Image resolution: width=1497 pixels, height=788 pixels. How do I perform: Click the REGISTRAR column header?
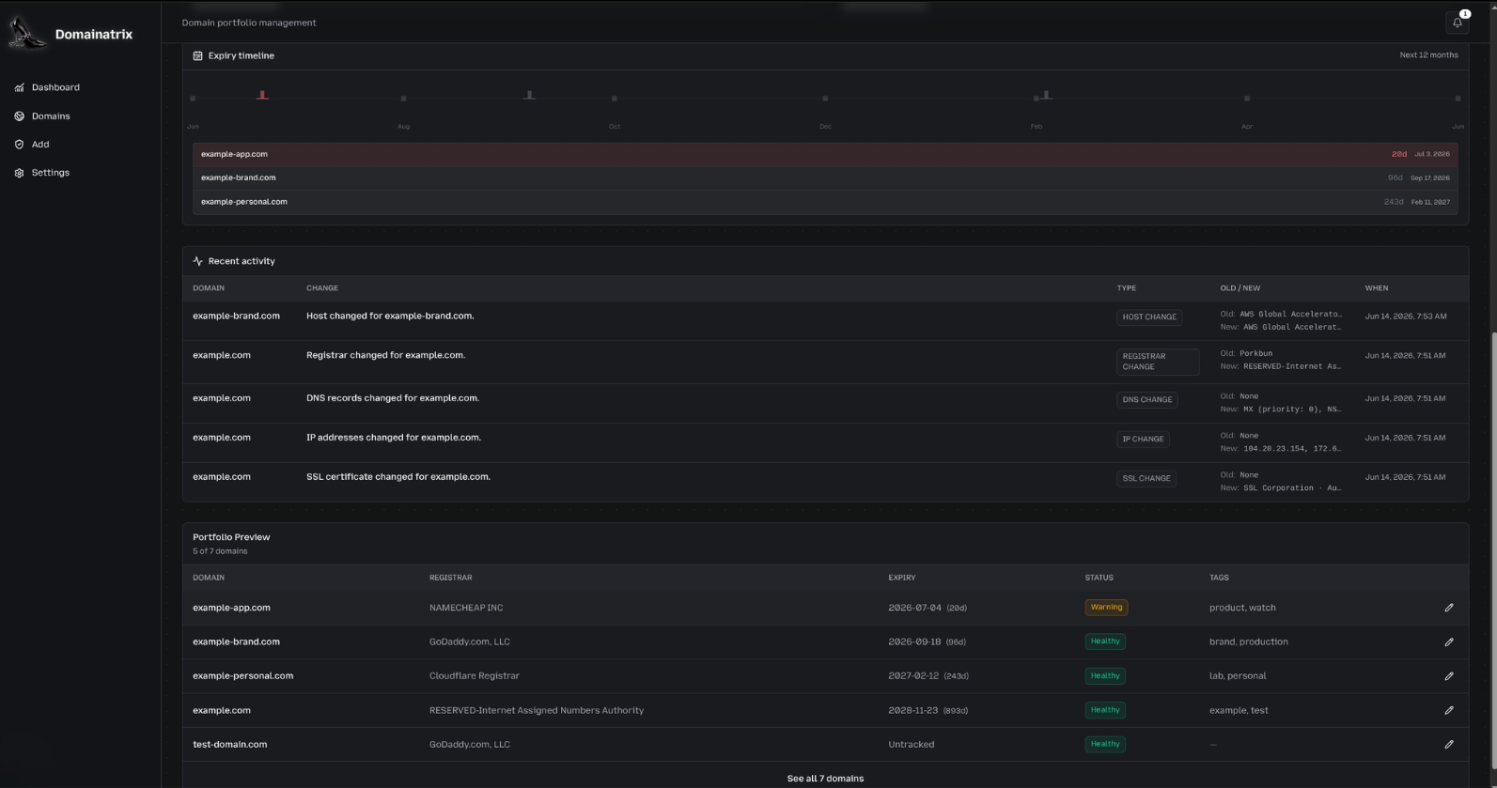point(451,578)
